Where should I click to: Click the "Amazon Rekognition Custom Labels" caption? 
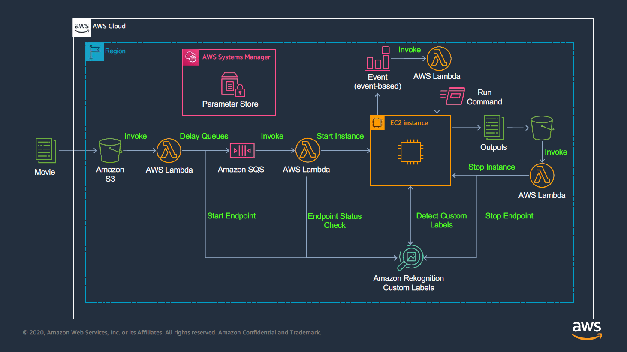point(409,283)
